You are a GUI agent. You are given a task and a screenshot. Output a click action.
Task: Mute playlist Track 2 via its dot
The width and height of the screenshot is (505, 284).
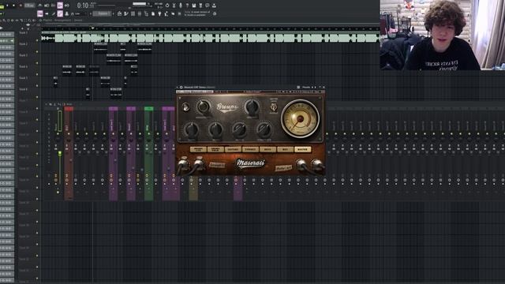[x=37, y=52]
